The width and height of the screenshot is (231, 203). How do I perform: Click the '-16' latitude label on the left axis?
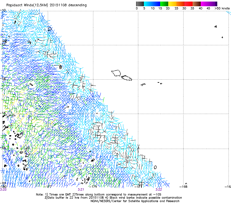tap(3, 113)
